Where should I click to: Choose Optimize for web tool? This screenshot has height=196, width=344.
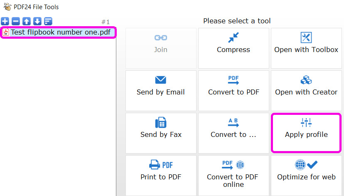pos(306,176)
